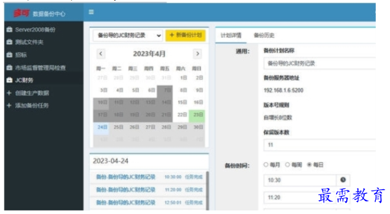Select the 每月 radio option
390x214 pixels.
click(266, 164)
